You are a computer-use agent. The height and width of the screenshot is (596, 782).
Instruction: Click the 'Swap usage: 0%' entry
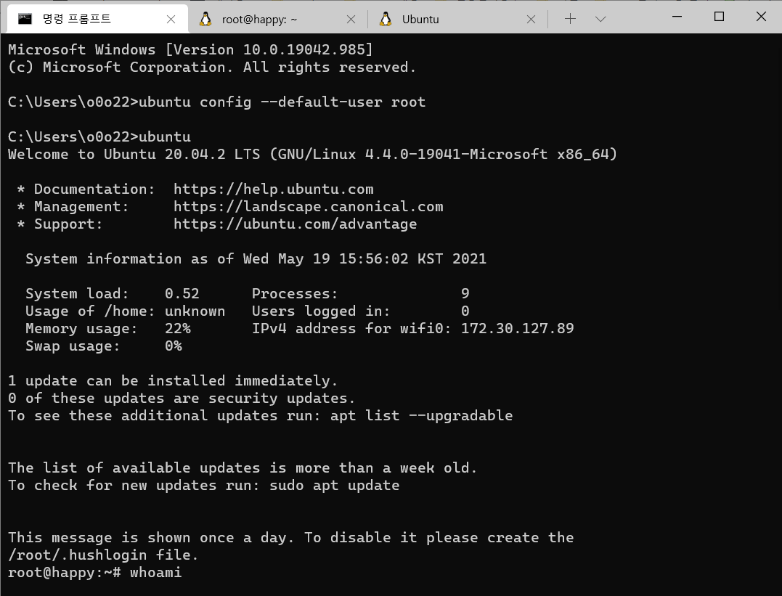tap(104, 346)
